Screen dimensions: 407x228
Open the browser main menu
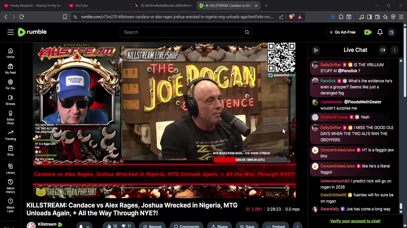tap(401, 17)
